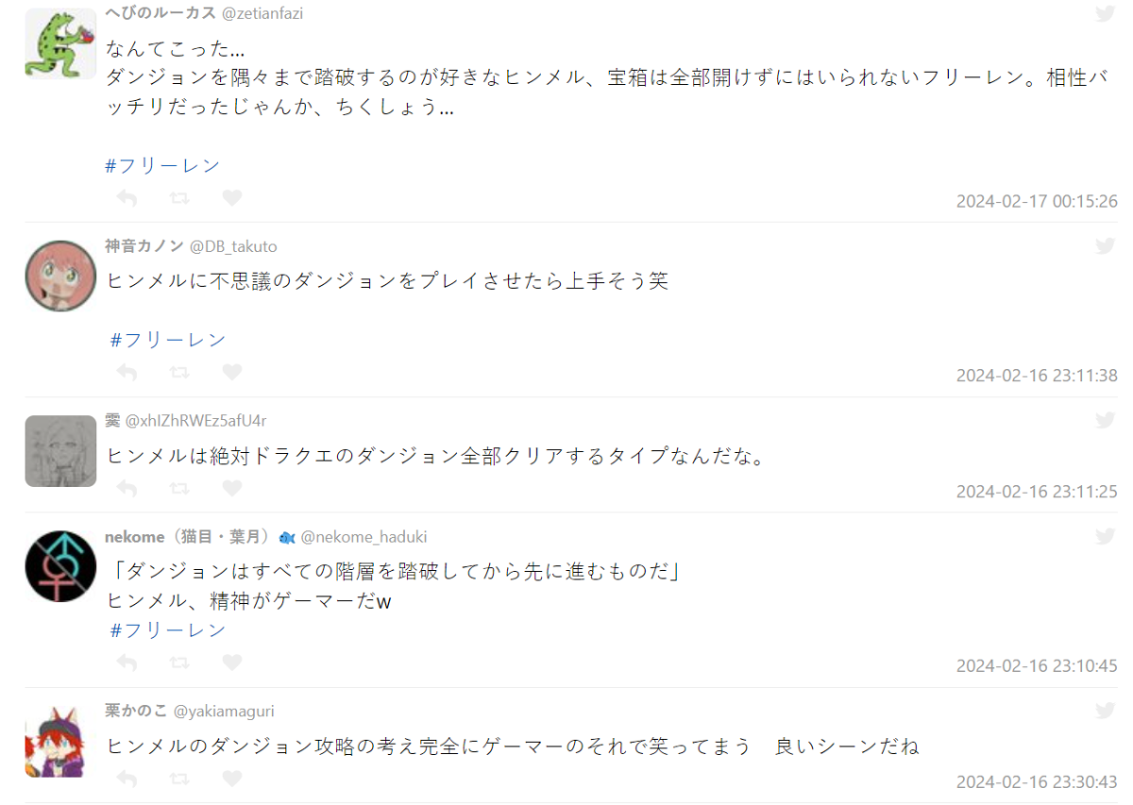Open the nekome black circle avatar
Viewport: 1133px width, 805px height.
(60, 566)
